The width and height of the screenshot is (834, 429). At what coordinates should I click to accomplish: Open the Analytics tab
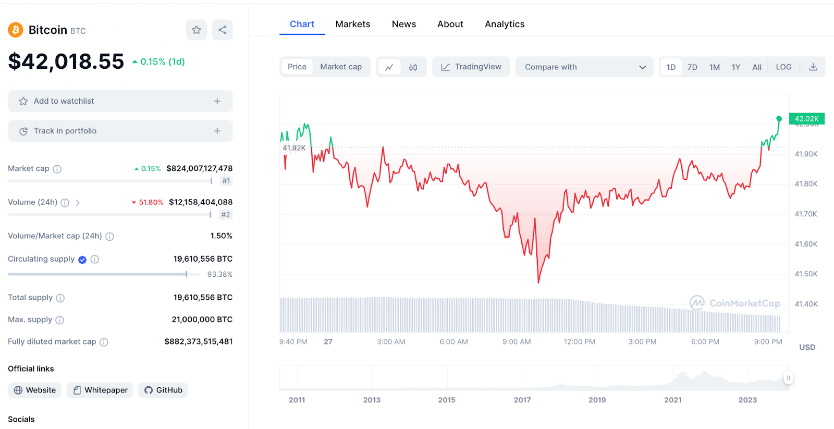pos(505,24)
